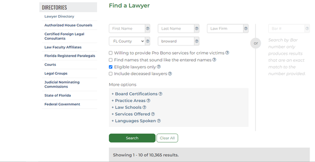Focus the Last Name input field
The width and height of the screenshot is (315, 162).
click(176, 28)
